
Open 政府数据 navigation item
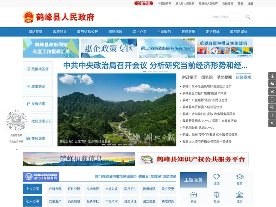click(188, 32)
